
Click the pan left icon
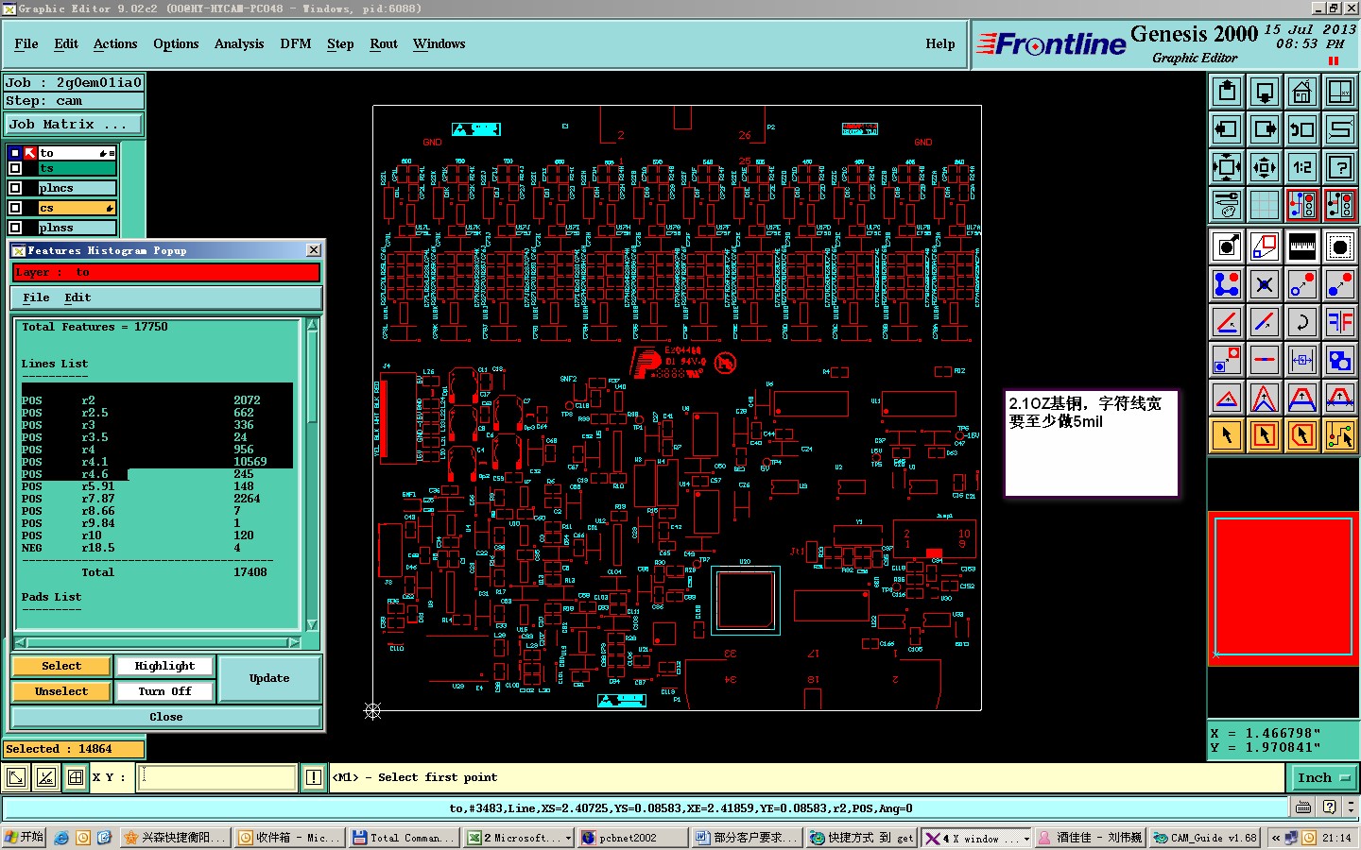1227,129
